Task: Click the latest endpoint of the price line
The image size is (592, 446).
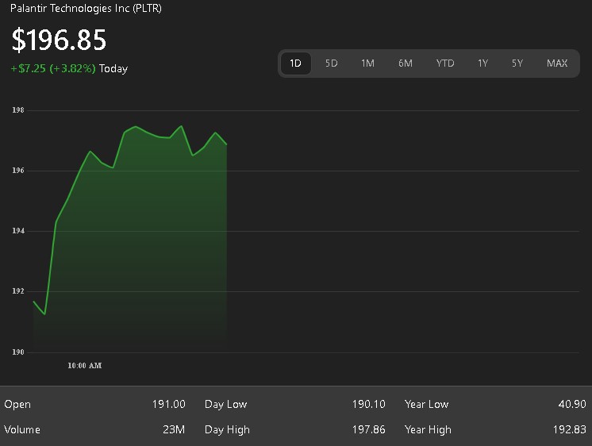Action: 227,144
